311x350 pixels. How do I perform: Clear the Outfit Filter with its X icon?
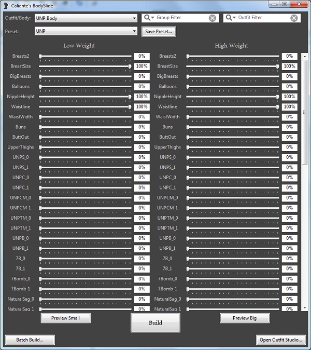click(294, 18)
